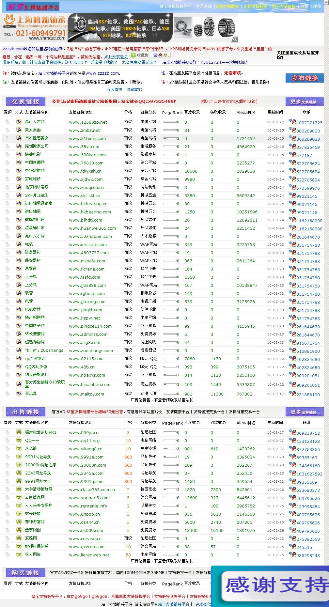Screen dimensions: 329x607
Task: Click the exchange icon for 买玩具
Action: pos(19,394)
